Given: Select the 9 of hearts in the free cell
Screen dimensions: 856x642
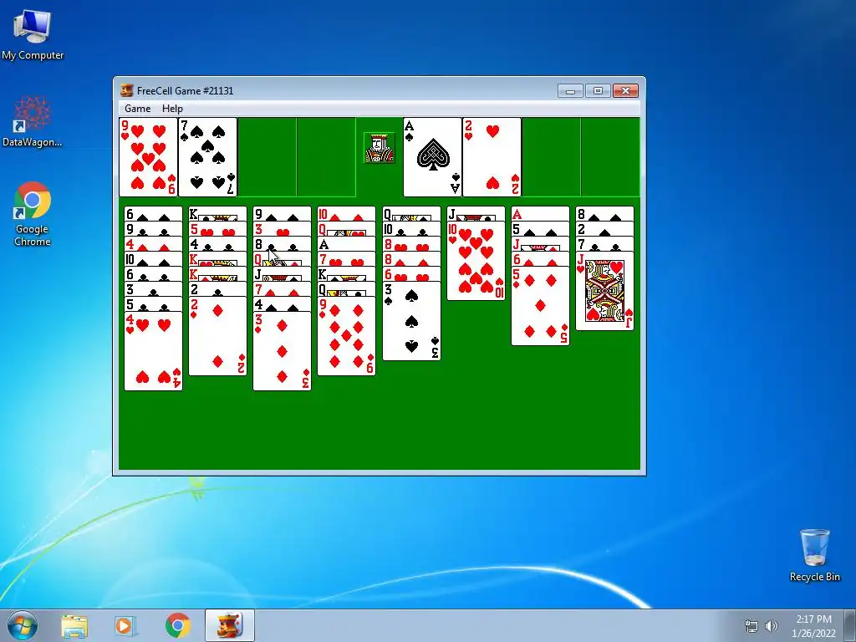Looking at the screenshot, I should pos(149,157).
